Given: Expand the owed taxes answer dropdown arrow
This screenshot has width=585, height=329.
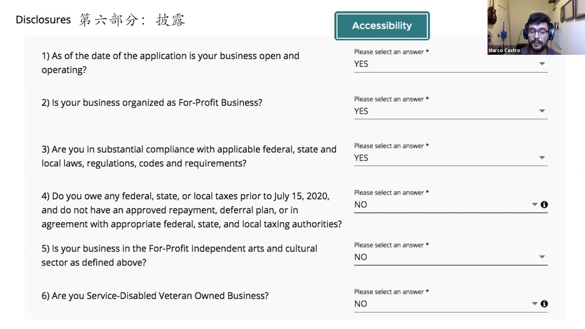Looking at the screenshot, I should coord(535,205).
